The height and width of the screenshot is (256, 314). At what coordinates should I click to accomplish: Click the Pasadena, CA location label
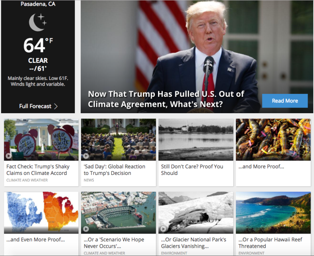(x=38, y=4)
